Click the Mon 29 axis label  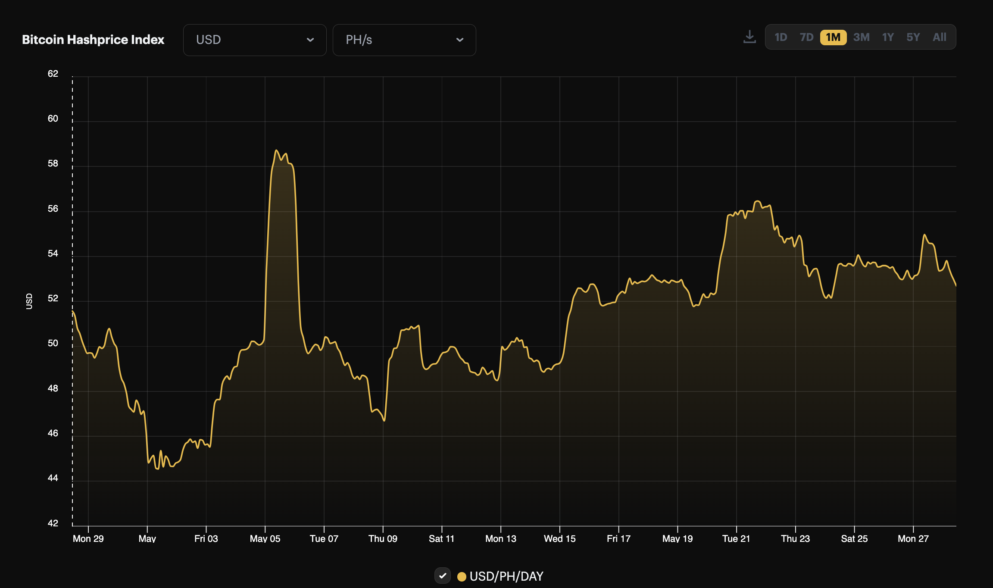coord(89,538)
